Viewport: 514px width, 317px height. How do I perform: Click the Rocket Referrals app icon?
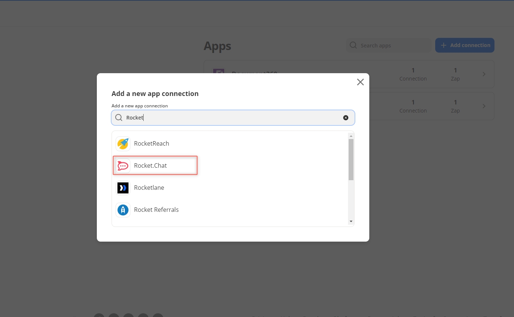[123, 210]
